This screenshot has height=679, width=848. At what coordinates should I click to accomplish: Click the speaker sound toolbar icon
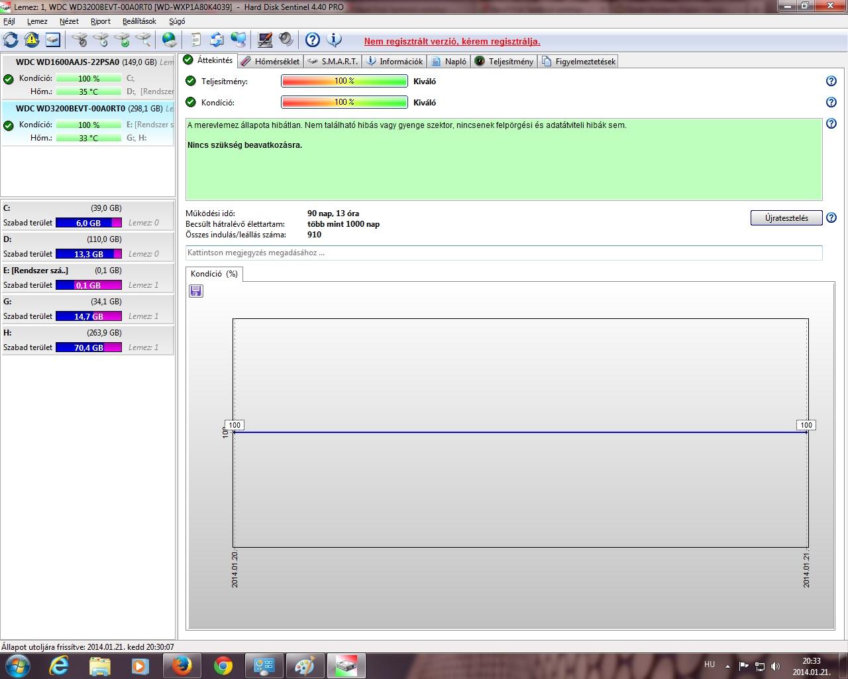click(286, 40)
